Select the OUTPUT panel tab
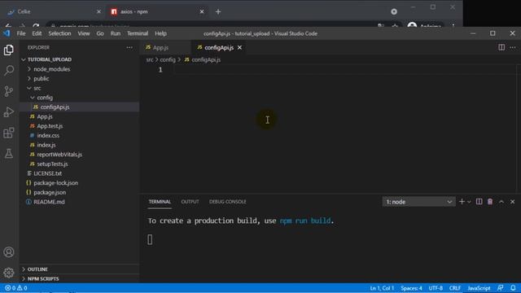Image resolution: width=521 pixels, height=293 pixels. 190,202
